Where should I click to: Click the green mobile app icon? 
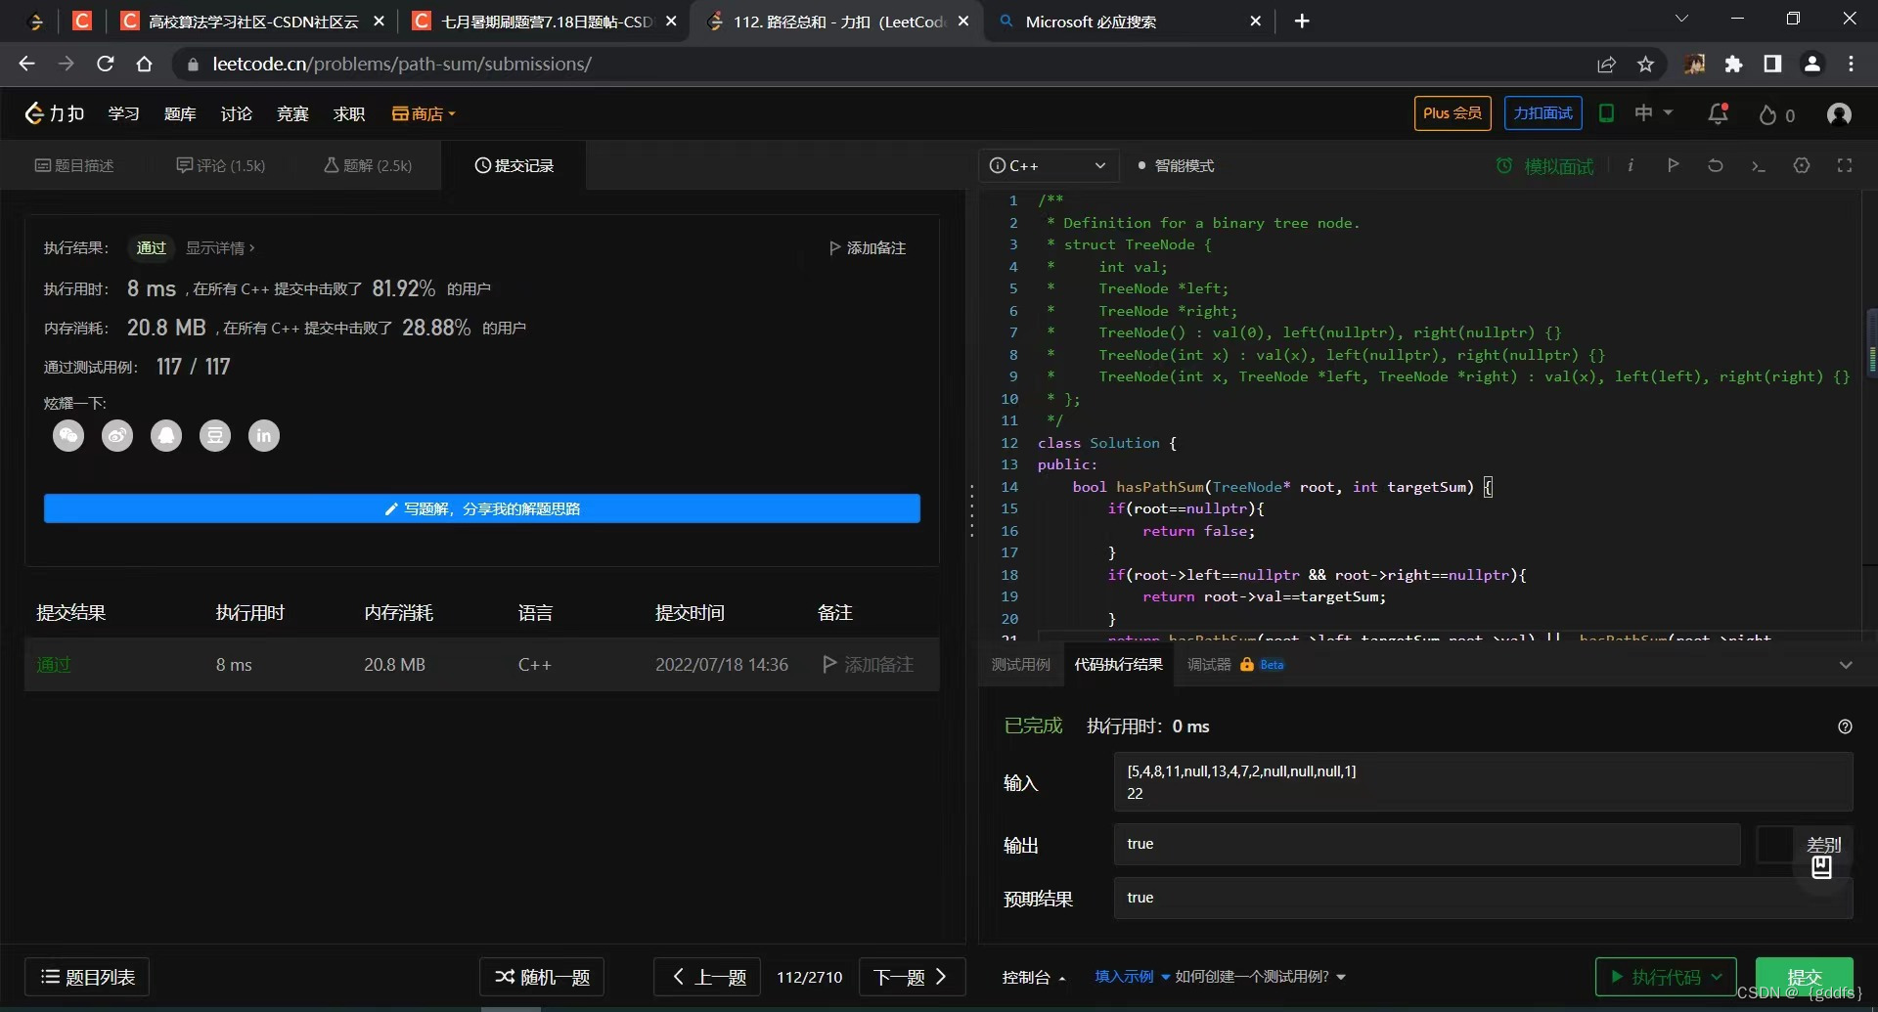tap(1606, 113)
